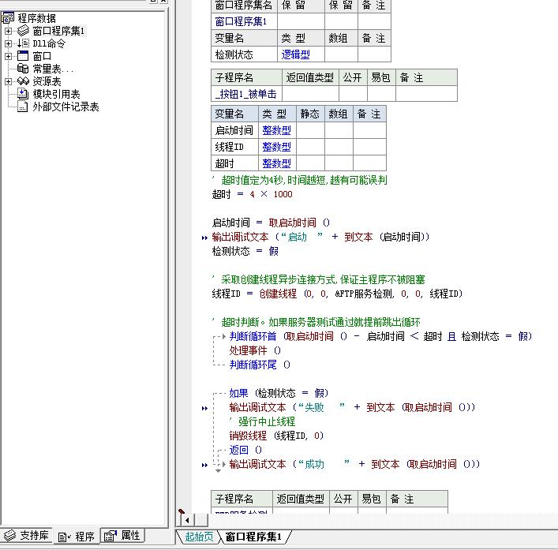Click the 资源表 tree icon

(x=23, y=81)
